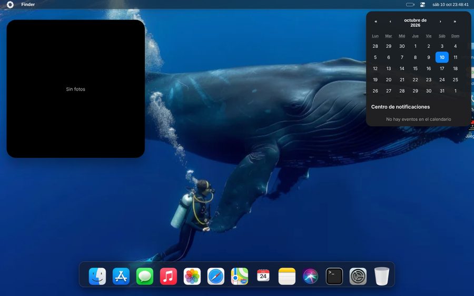Viewport: 474px width, 296px height.
Task: Pick day 13 in the calendar
Action: point(389,68)
